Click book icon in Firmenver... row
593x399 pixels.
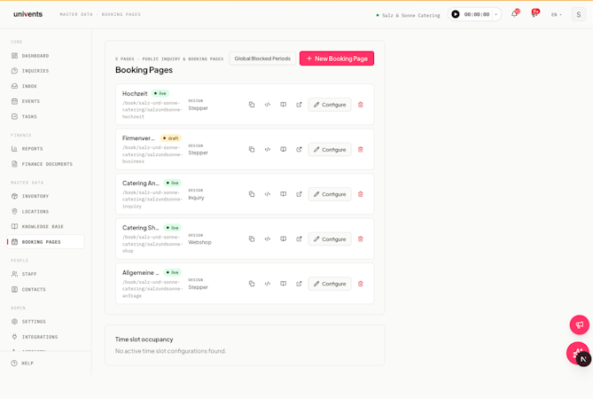(284, 149)
